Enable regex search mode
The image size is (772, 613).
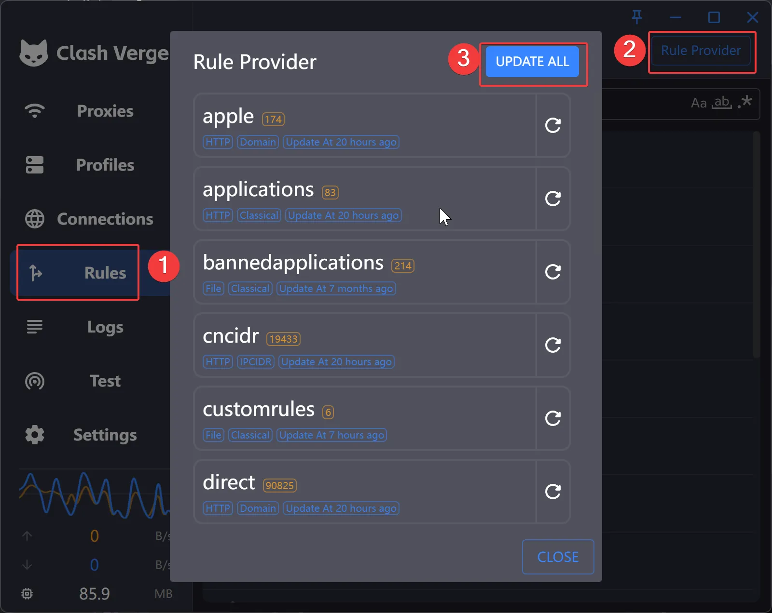(x=745, y=102)
